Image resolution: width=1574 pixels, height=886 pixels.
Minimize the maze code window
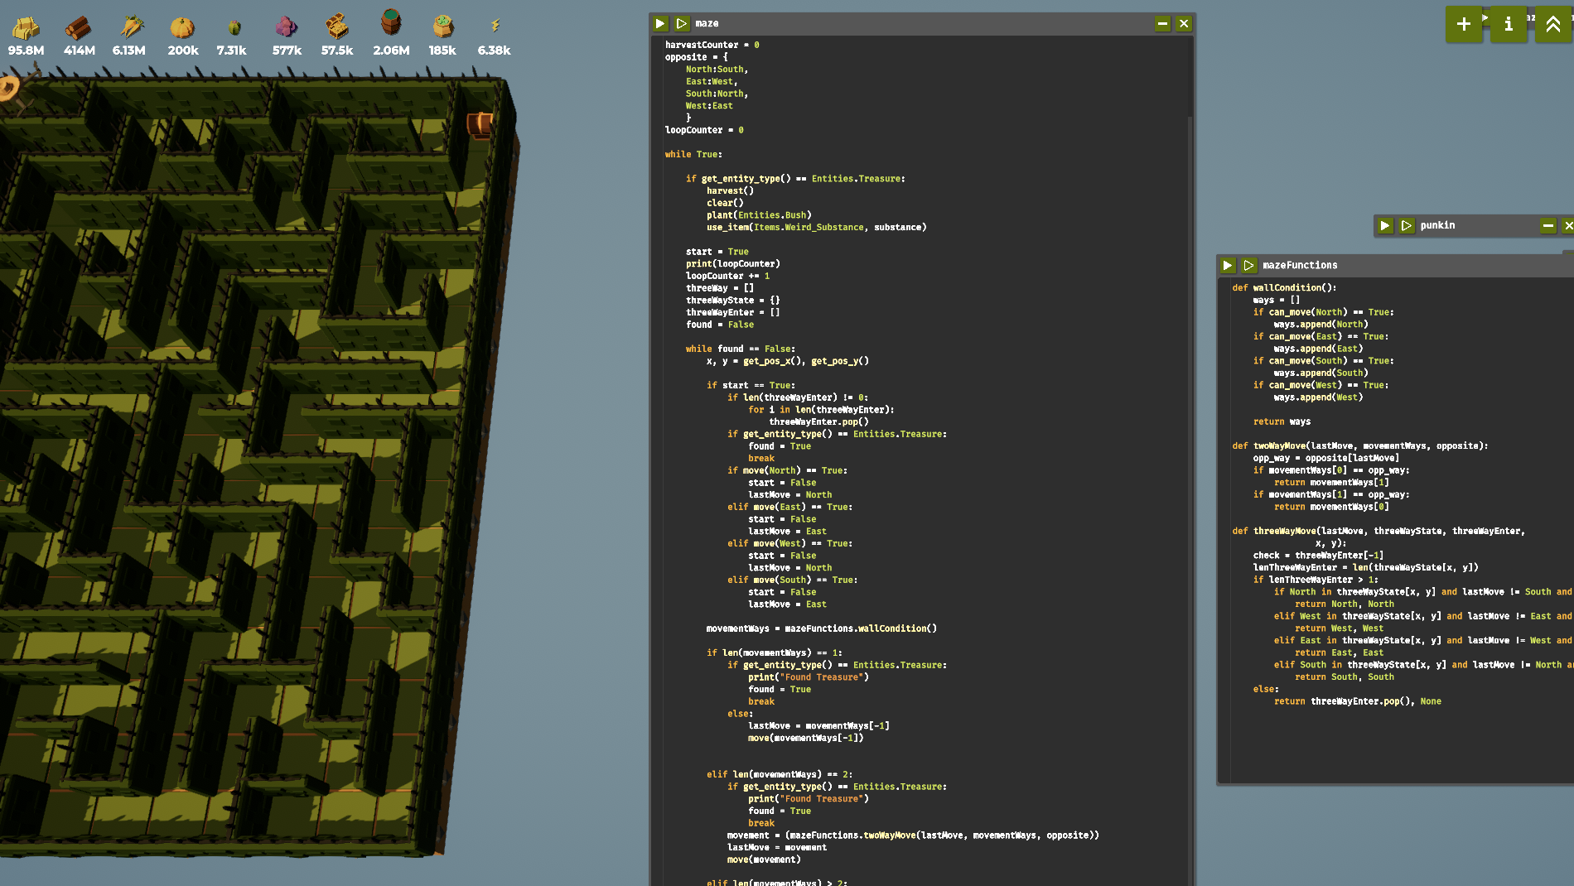coord(1162,23)
